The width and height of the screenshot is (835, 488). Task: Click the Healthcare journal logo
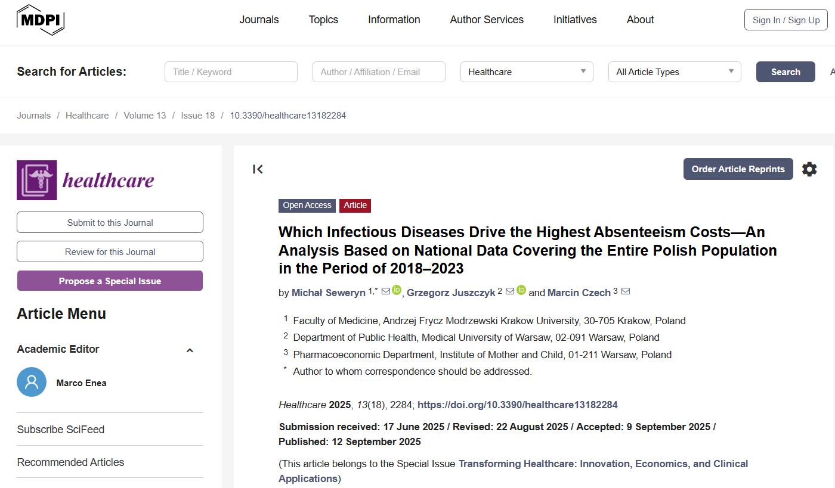pos(85,179)
